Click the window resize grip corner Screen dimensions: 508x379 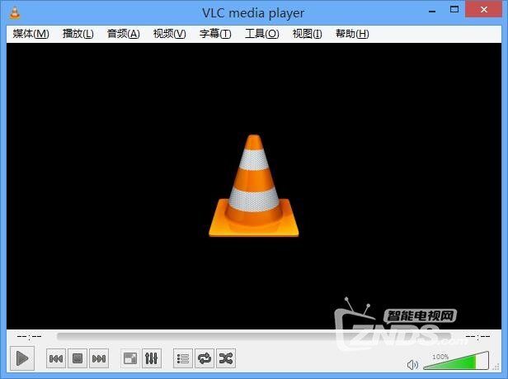tap(496, 367)
